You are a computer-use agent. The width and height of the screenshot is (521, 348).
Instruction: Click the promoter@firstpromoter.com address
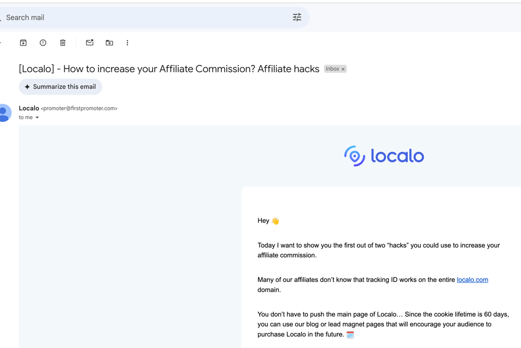point(79,109)
